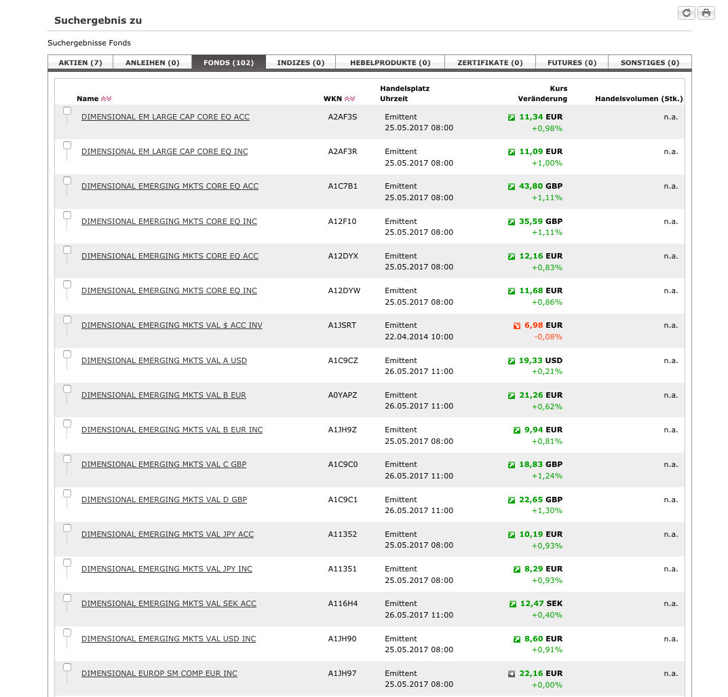The width and height of the screenshot is (728, 697).
Task: Select the FONDS (102) tab
Action: [x=229, y=62]
